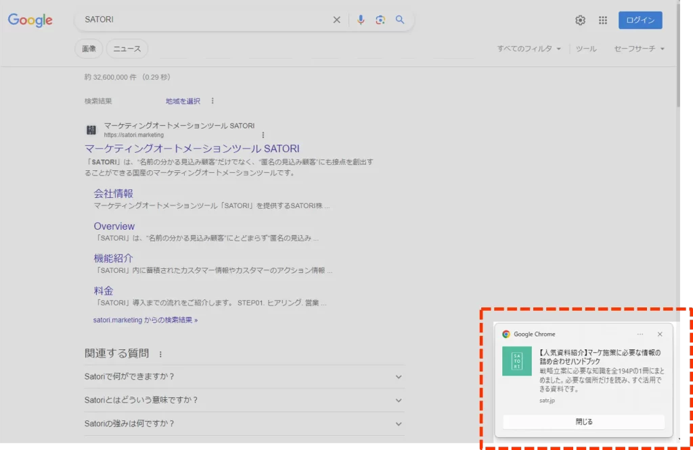Open the すべてのフィルタ dropdown

pyautogui.click(x=529, y=49)
